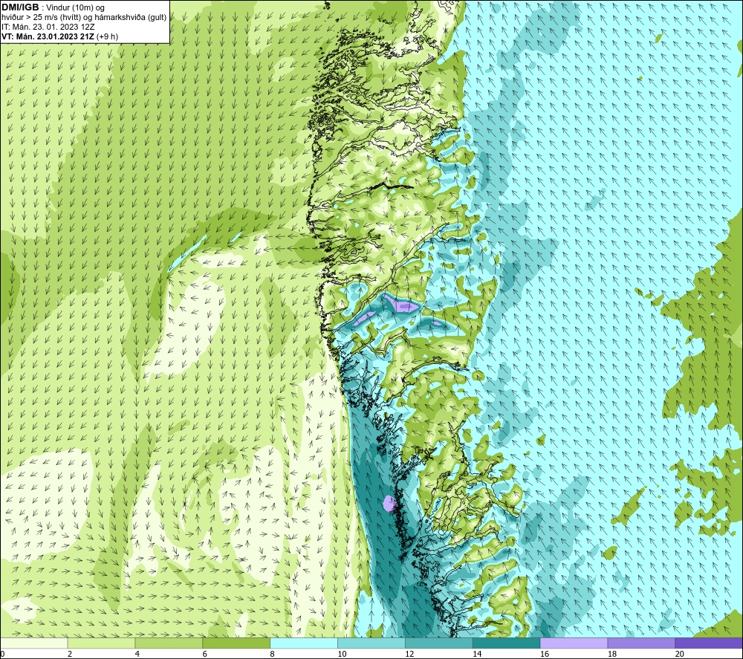
Task: Click the legend scale value 8
Action: click(x=272, y=654)
